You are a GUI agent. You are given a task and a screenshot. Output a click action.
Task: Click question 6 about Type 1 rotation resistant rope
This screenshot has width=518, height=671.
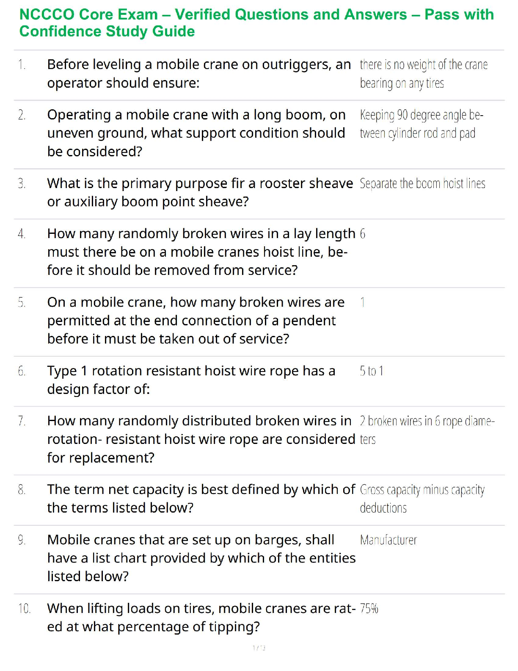click(x=191, y=380)
